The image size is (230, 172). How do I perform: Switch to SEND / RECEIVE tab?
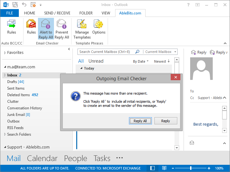(x=57, y=13)
